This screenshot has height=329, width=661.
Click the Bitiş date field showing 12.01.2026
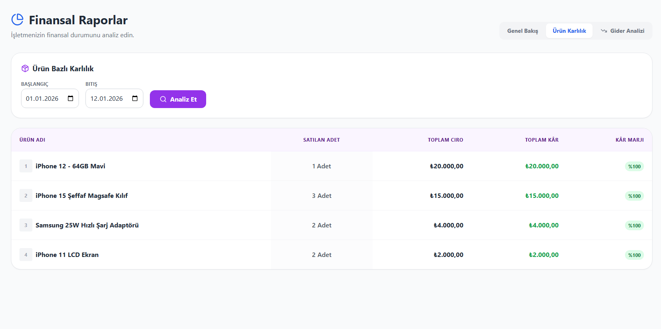[107, 99]
